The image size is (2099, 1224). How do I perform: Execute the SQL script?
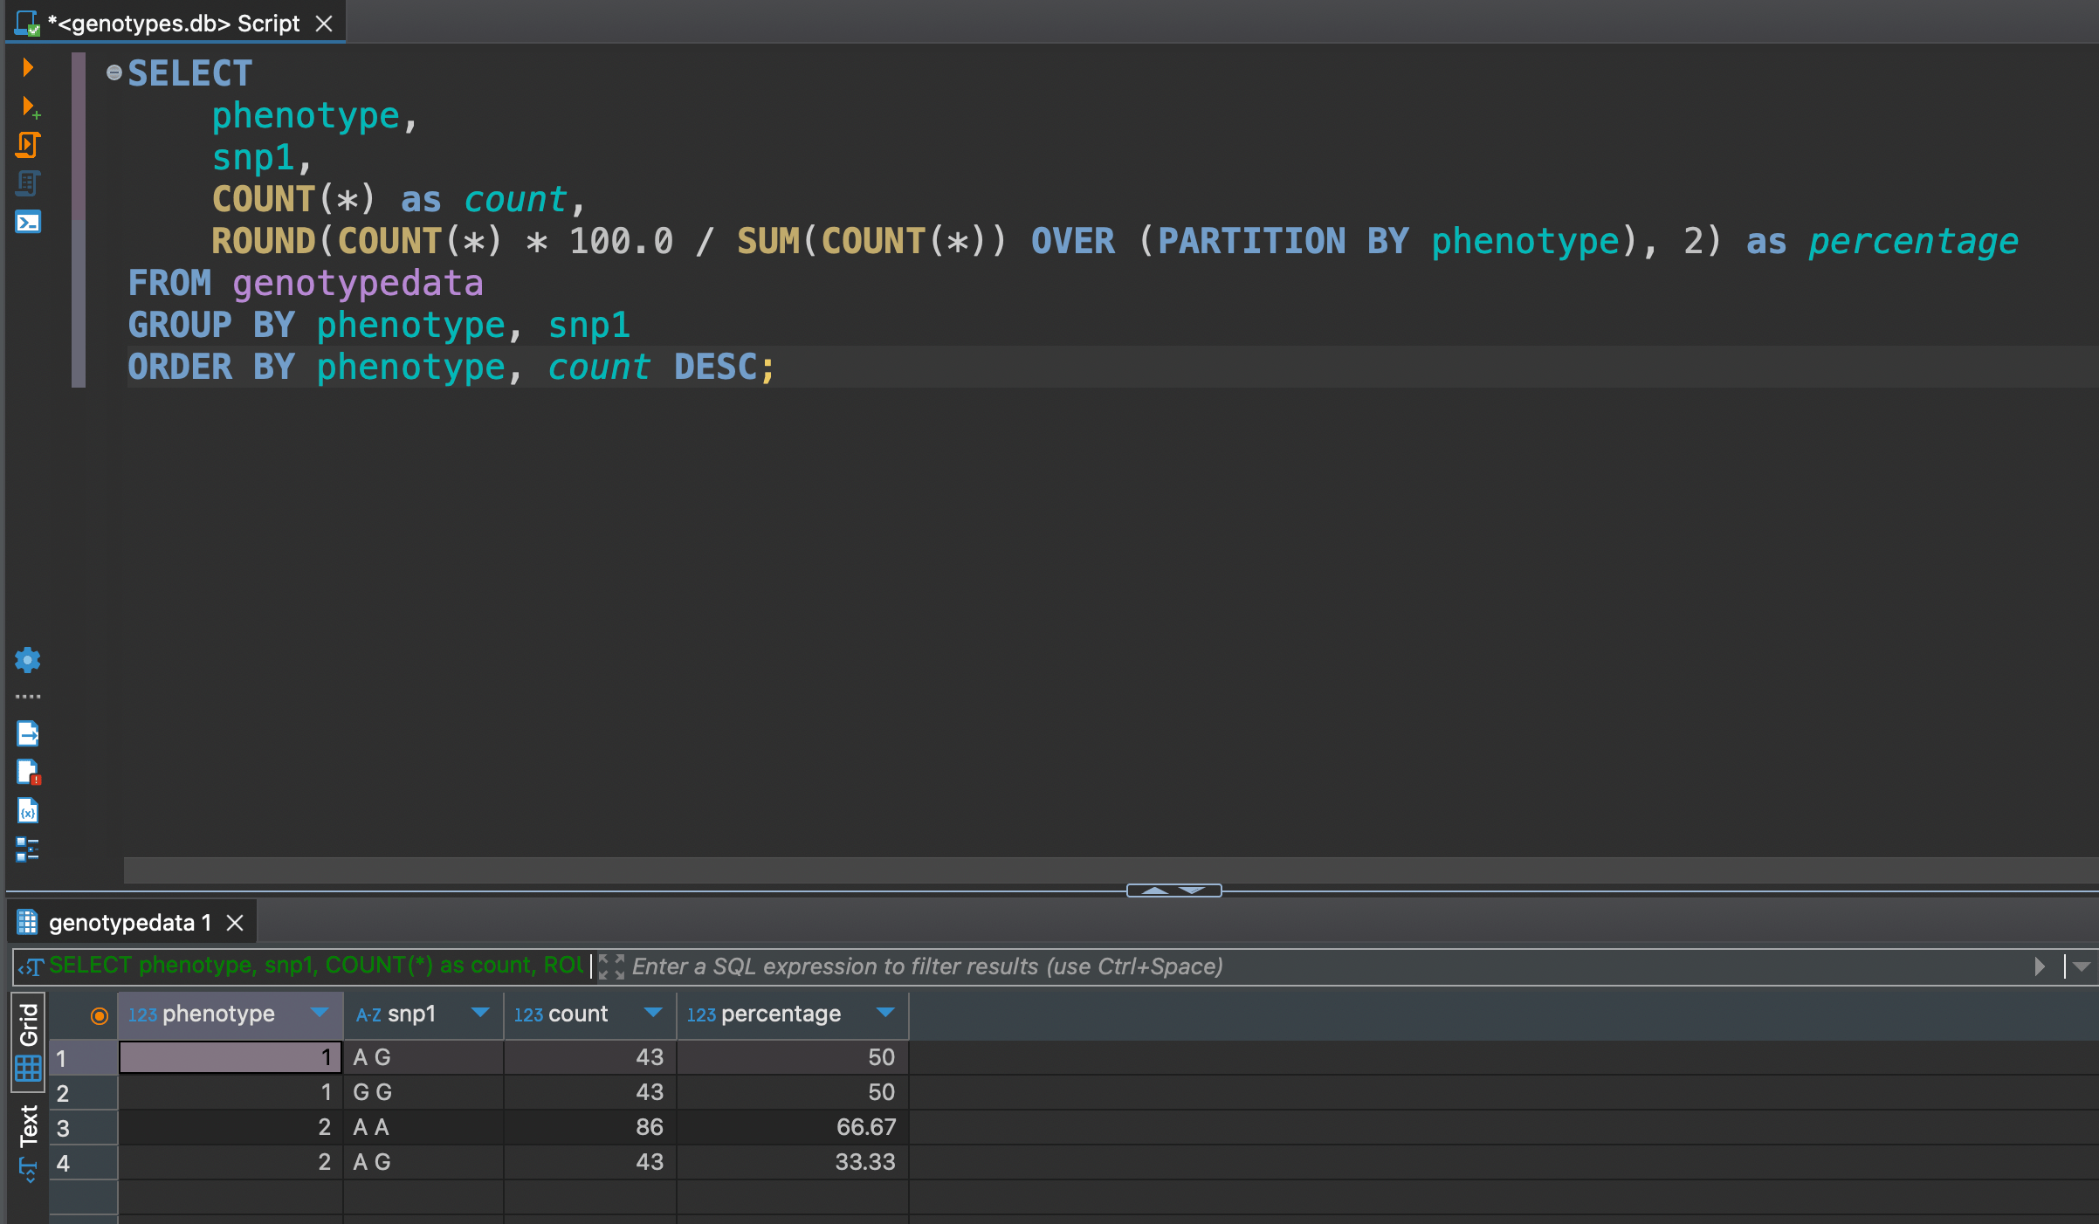[x=28, y=146]
